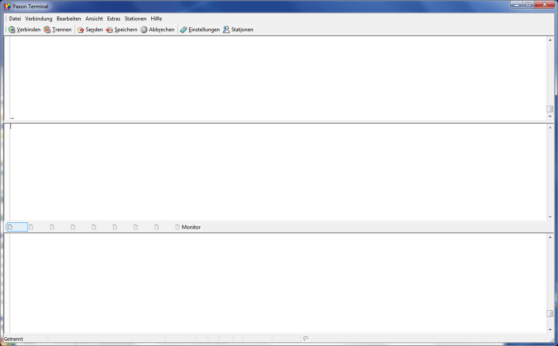The image size is (558, 346).
Task: Open the Hilfe menu
Action: coord(157,19)
